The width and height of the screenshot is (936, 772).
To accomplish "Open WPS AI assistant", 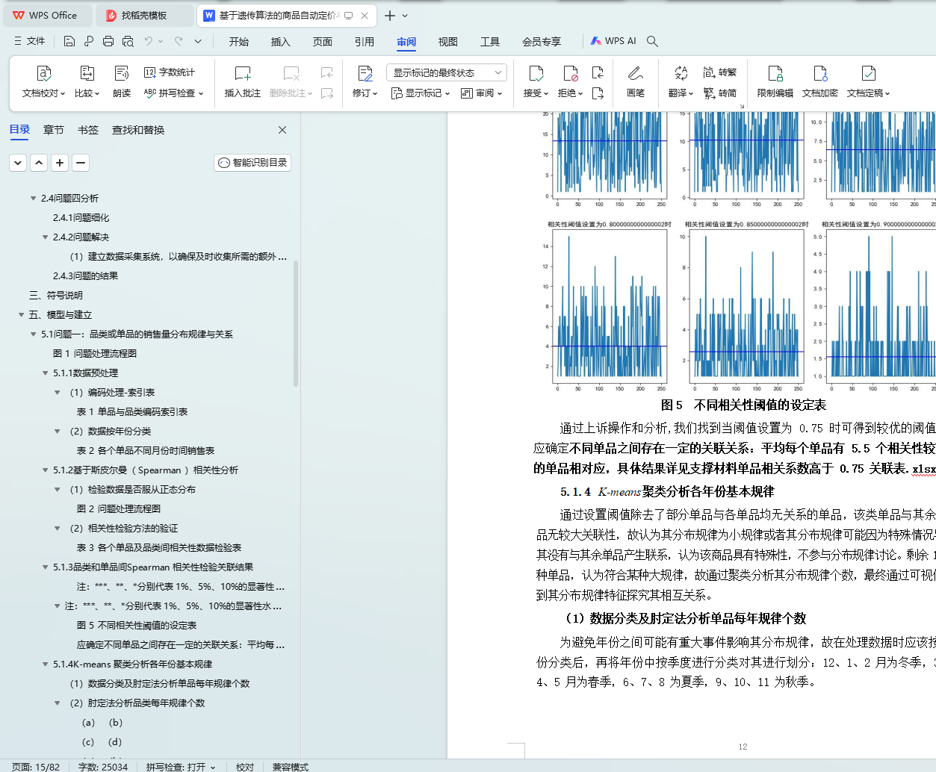I will 614,41.
